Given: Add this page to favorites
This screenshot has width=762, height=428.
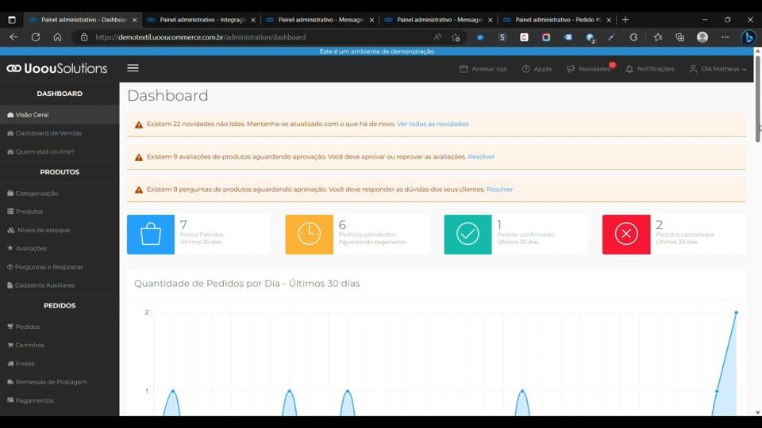Looking at the screenshot, I should coord(456,37).
